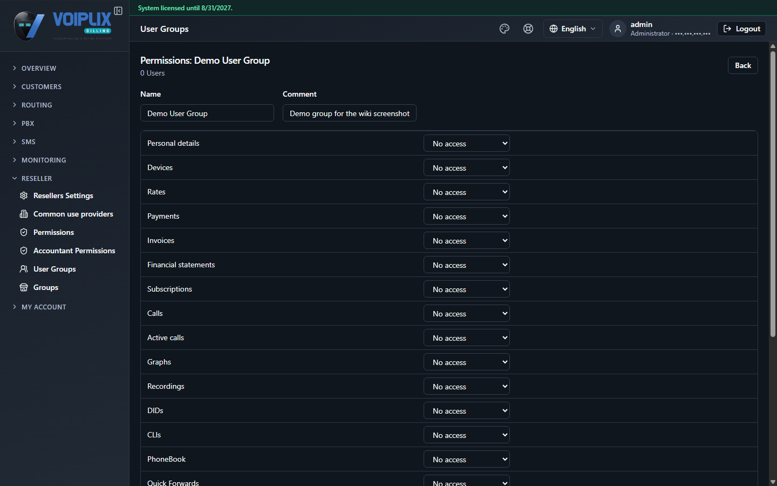Collapse the sidebar with the panel icon
Viewport: 777px width, 486px height.
click(118, 11)
